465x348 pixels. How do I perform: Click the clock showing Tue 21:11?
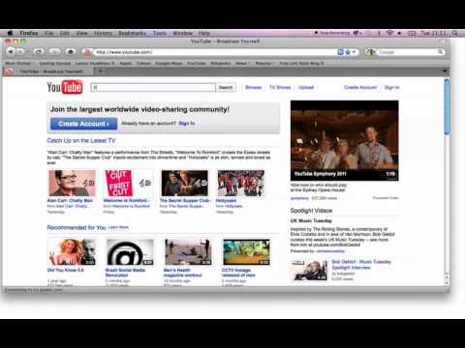point(433,33)
